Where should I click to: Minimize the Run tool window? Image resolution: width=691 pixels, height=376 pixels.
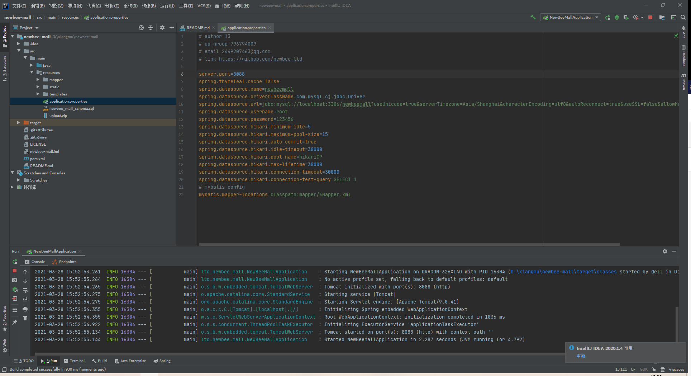click(674, 251)
